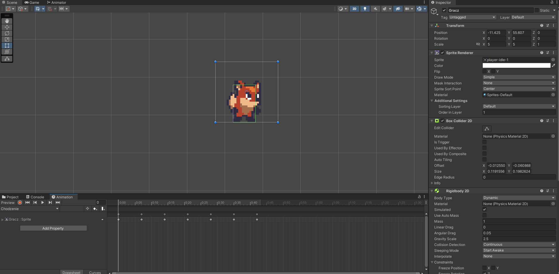559x274 pixels.
Task: Open the Collision Detection dropdown
Action: pos(519,244)
